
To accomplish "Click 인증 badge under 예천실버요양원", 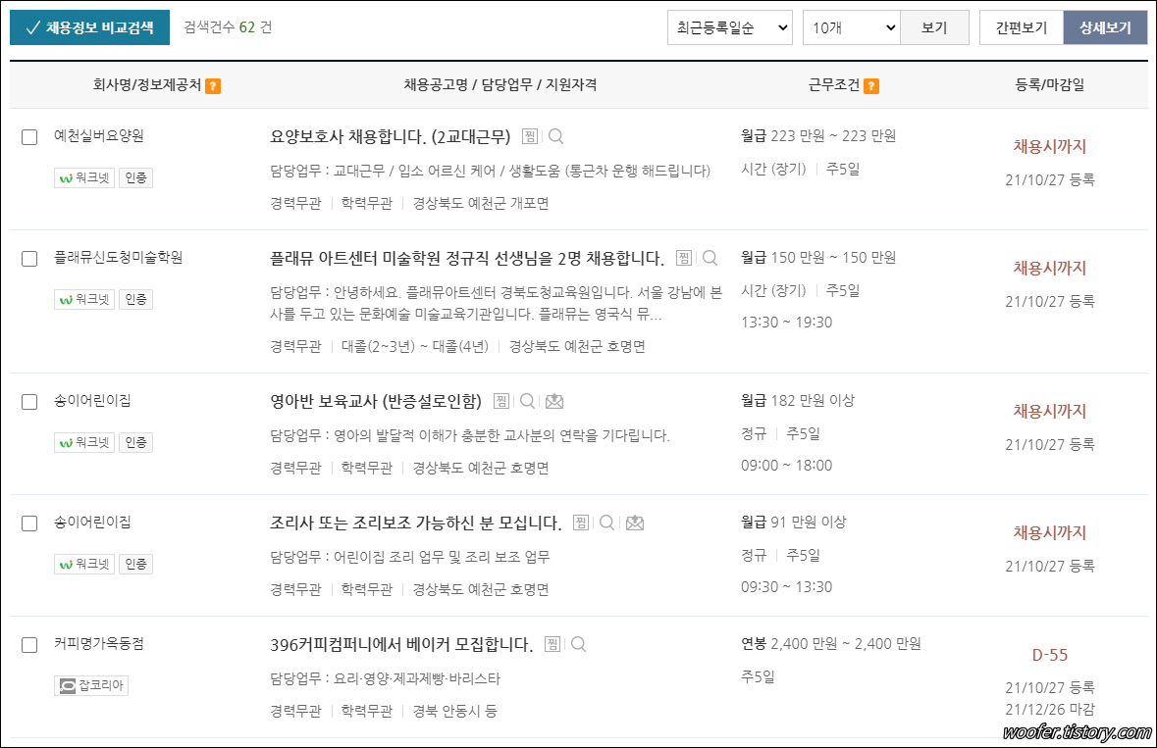I will [x=135, y=177].
